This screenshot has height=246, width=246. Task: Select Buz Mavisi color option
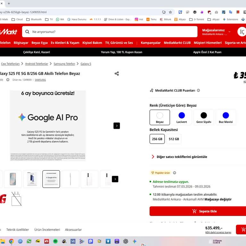[x=225, y=117]
